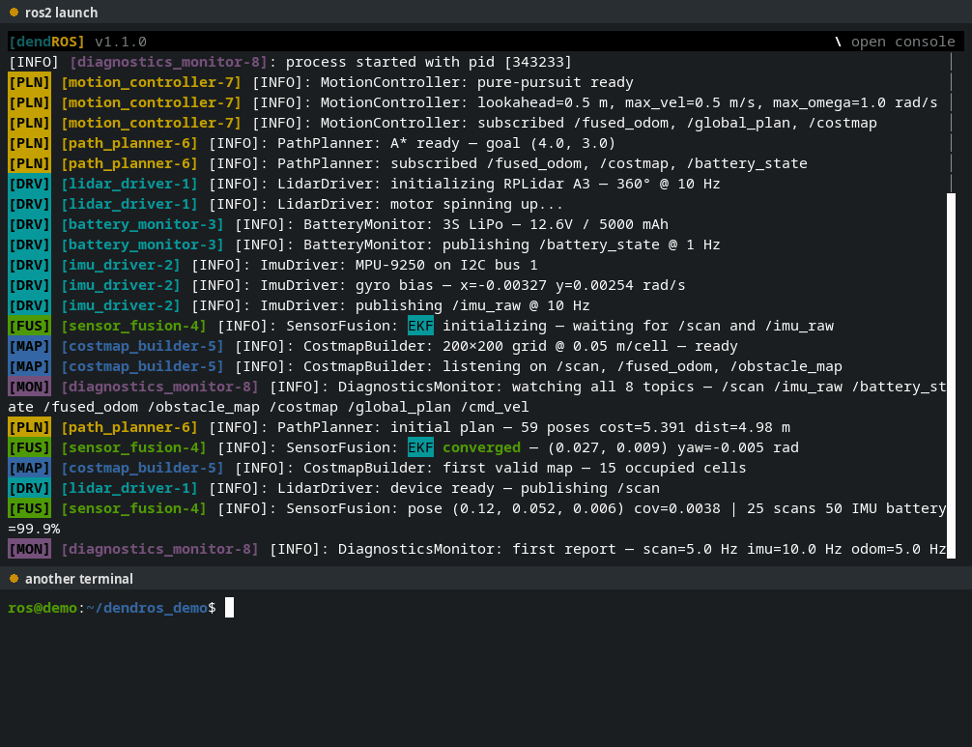Click [FUS] tag on 'waiting for /scan' line
The height and width of the screenshot is (747, 972).
pyautogui.click(x=29, y=326)
